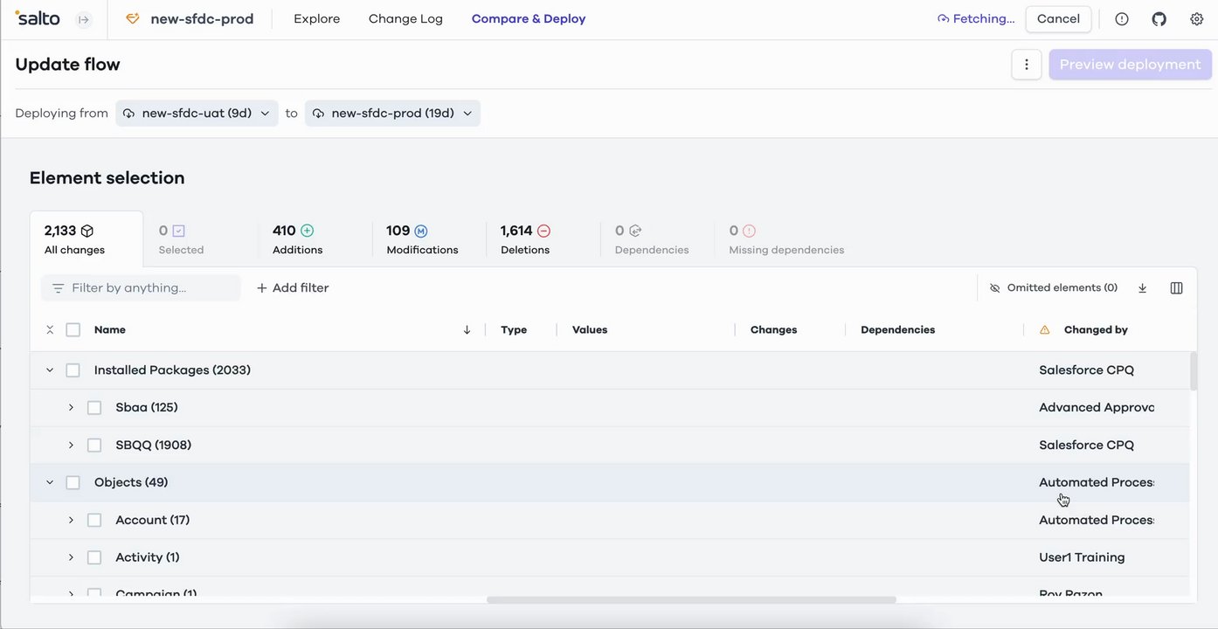The width and height of the screenshot is (1218, 629).
Task: Download the omitted elements list
Action: pos(1142,287)
